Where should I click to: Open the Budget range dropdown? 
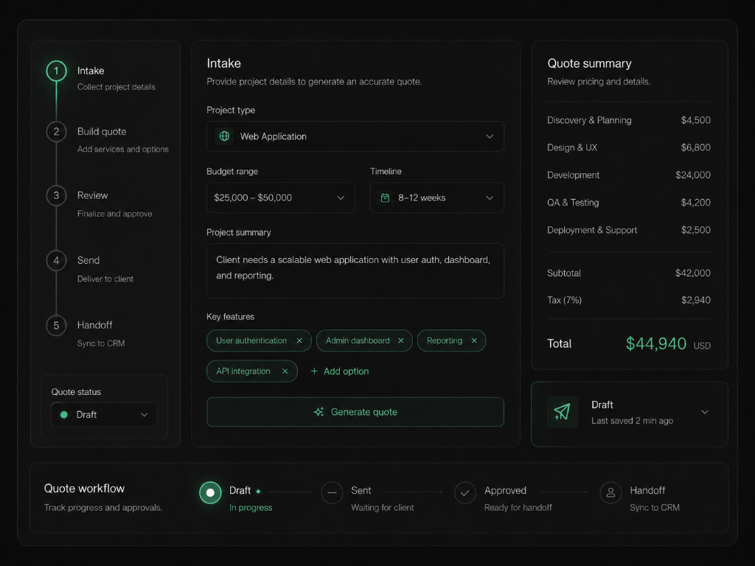281,198
